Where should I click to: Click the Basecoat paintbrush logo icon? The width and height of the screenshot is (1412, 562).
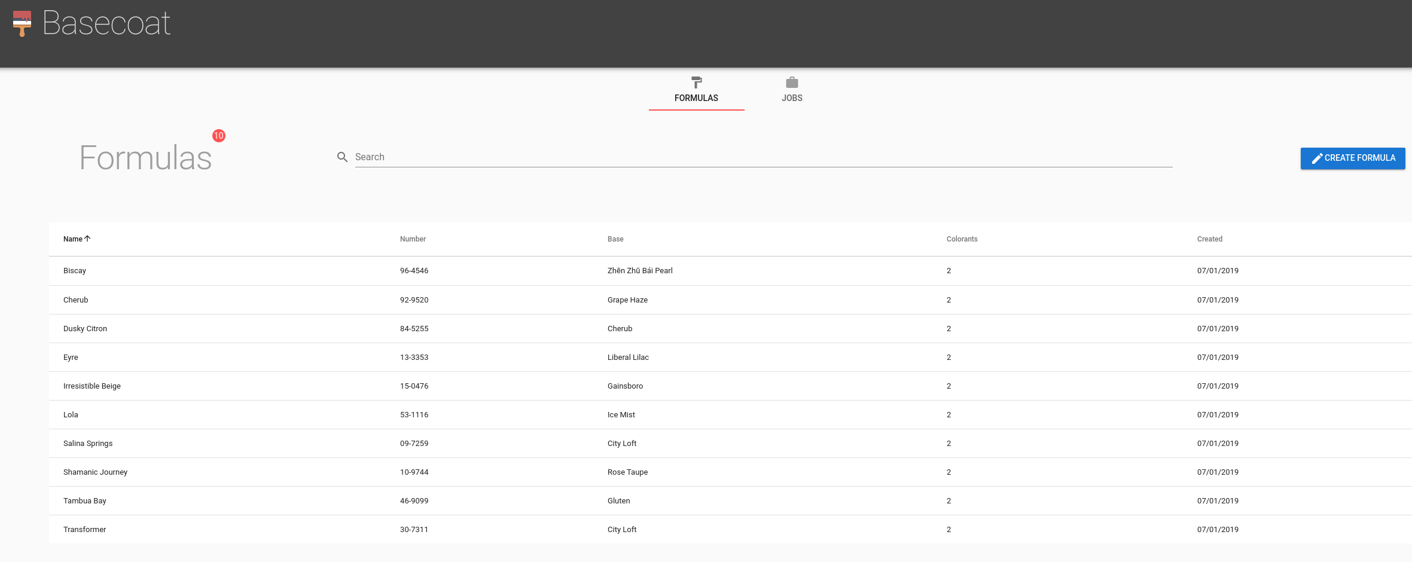point(22,23)
